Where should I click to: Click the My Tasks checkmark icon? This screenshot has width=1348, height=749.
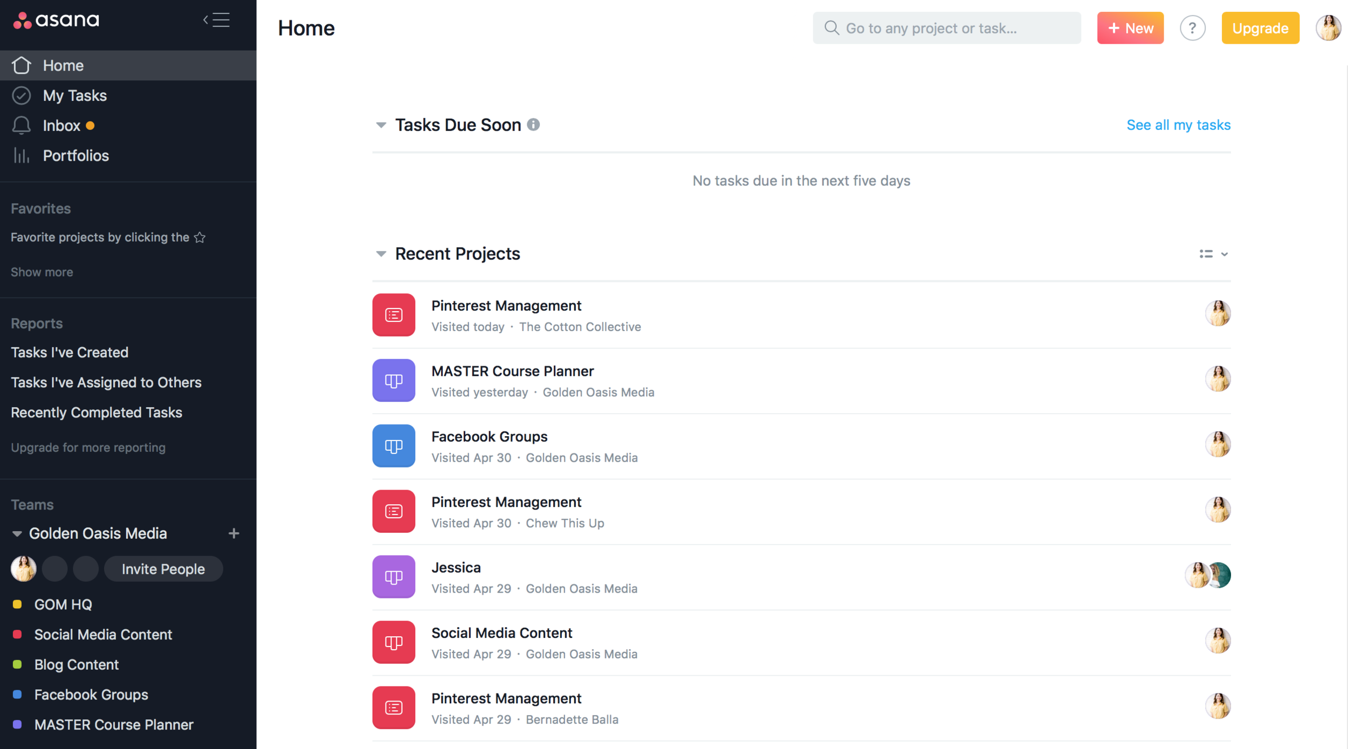[x=22, y=95]
